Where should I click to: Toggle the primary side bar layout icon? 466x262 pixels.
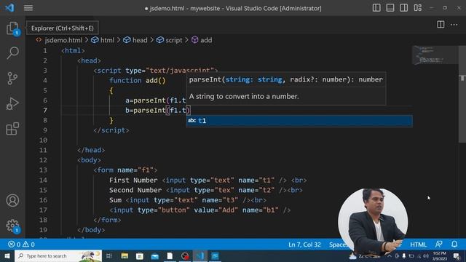click(376, 8)
